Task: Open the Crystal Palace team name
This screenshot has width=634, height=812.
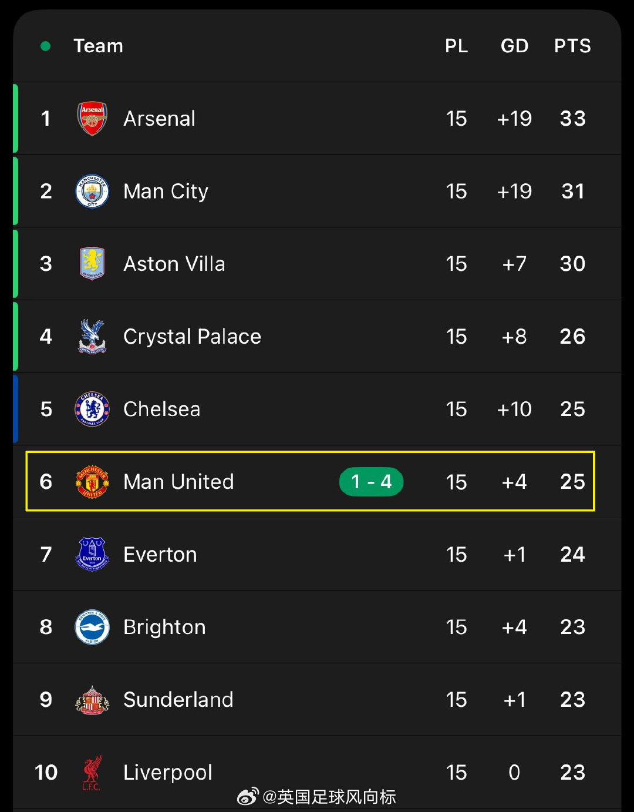Action: point(192,337)
